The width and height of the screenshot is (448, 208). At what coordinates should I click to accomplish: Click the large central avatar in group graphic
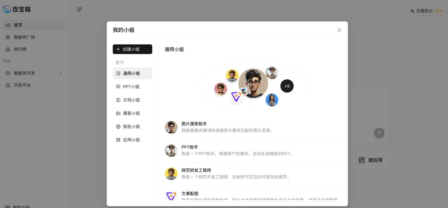pos(253,83)
